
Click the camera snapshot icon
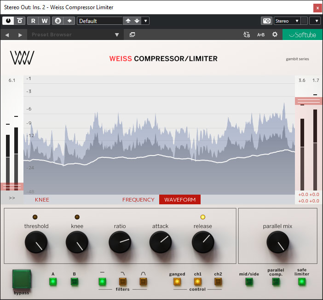click(266, 21)
